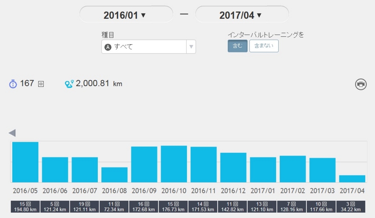Click the 2016/11 bar in the chart
This screenshot has height=218, width=375.
tap(204, 164)
